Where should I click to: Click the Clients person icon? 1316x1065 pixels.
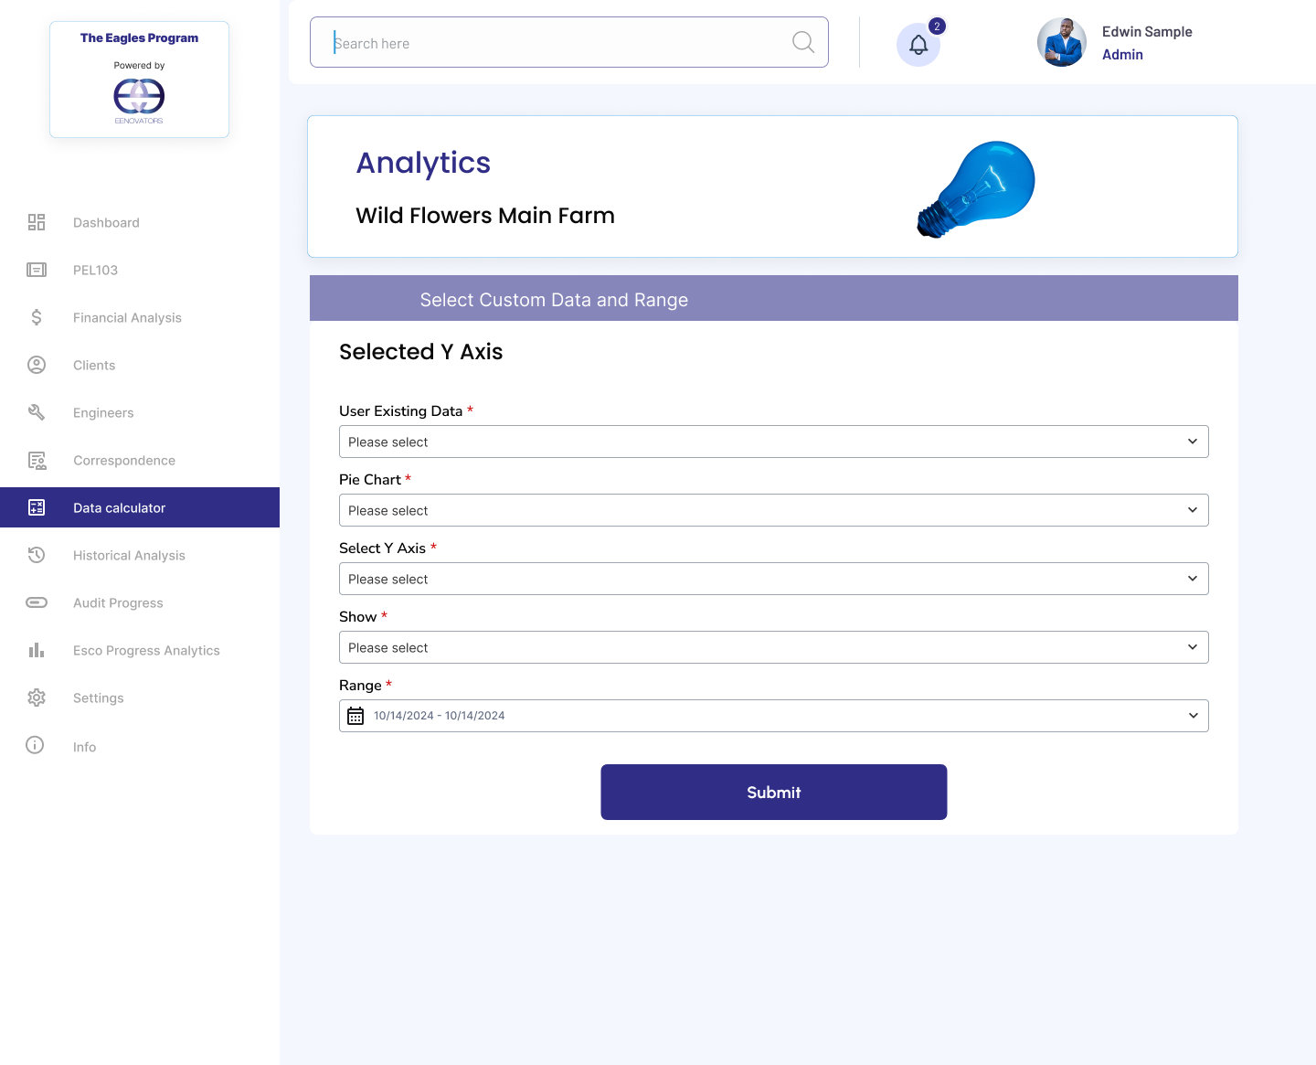(x=37, y=365)
